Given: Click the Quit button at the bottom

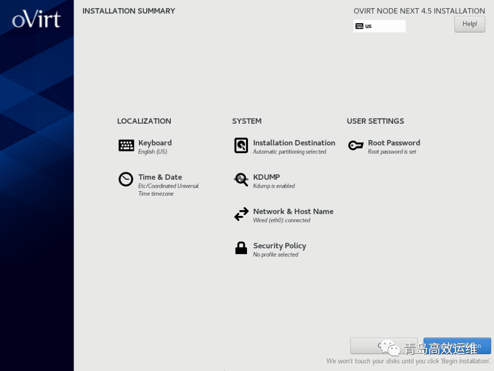Looking at the screenshot, I should point(384,346).
